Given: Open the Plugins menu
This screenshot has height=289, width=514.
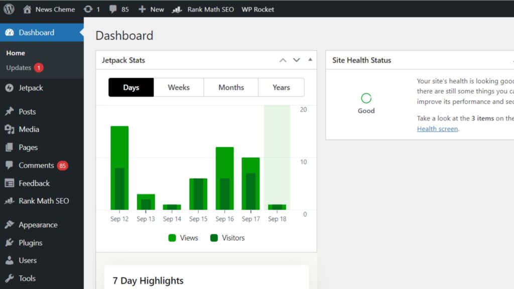Looking at the screenshot, I should tap(31, 243).
